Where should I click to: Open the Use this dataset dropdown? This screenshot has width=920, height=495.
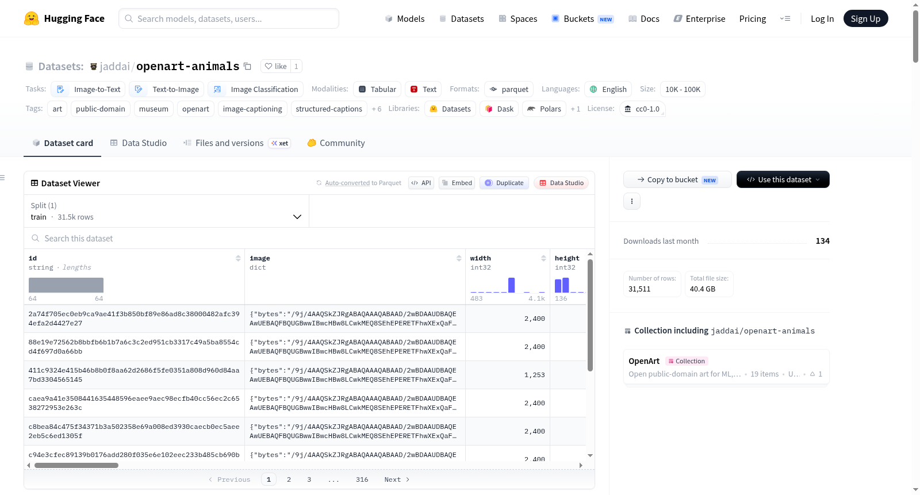783,179
